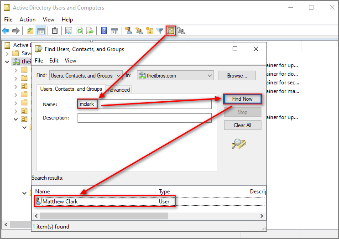The width and height of the screenshot is (339, 239).
Task: Refresh the view with the green Refresh icon
Action: (79, 31)
